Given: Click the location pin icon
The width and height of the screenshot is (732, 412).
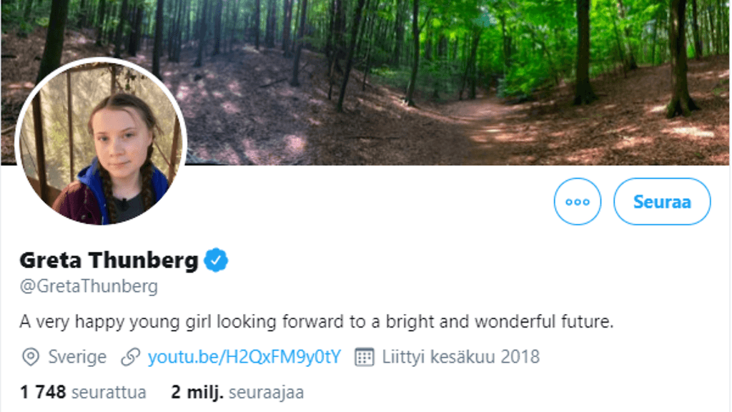Looking at the screenshot, I should [x=30, y=356].
